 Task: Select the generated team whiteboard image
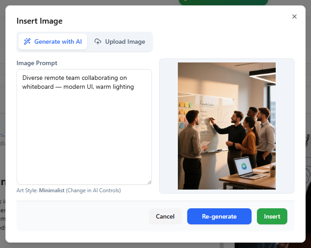pos(227,126)
